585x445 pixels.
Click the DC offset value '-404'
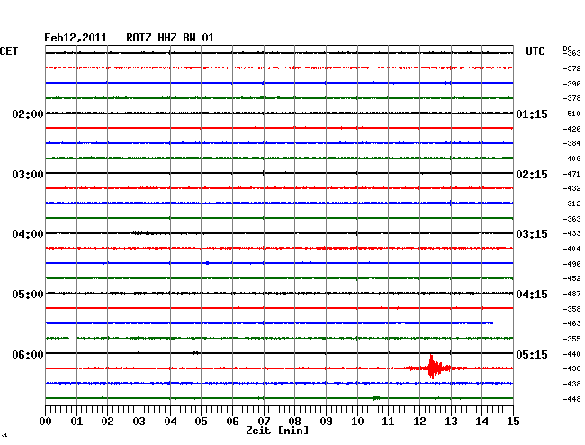coord(571,249)
